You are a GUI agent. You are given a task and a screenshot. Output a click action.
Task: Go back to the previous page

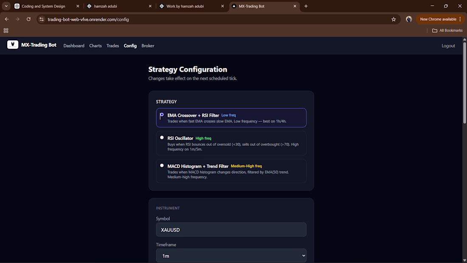[x=6, y=19]
